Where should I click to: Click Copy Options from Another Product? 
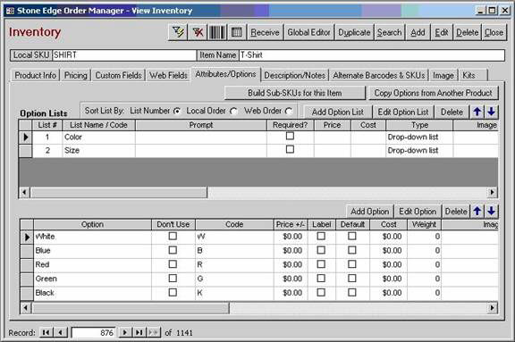point(434,93)
